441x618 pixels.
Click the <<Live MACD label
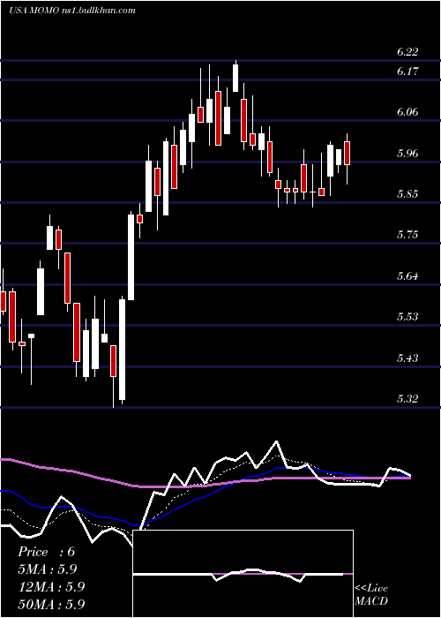tap(371, 595)
